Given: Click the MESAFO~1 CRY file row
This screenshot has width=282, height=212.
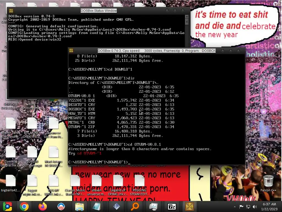Looking at the screenshot, I should click(x=121, y=118).
